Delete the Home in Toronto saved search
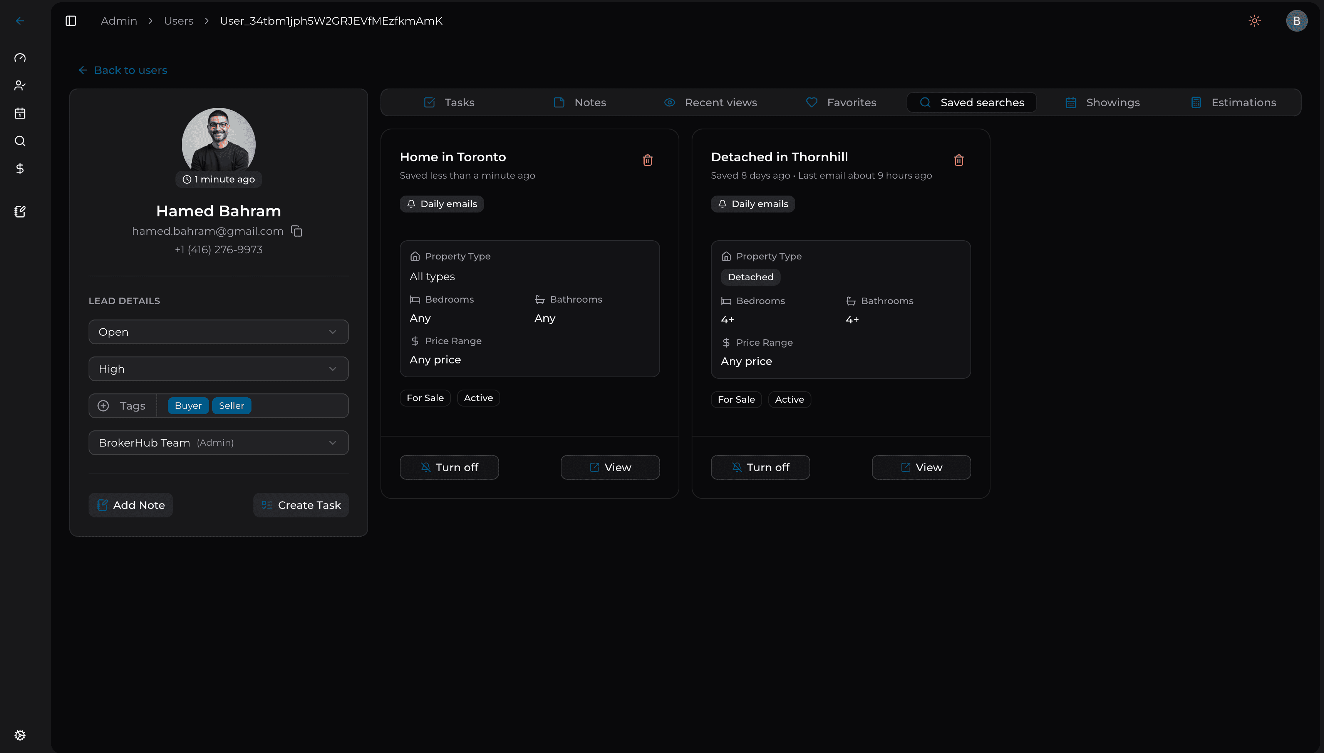1324x753 pixels. pos(647,160)
